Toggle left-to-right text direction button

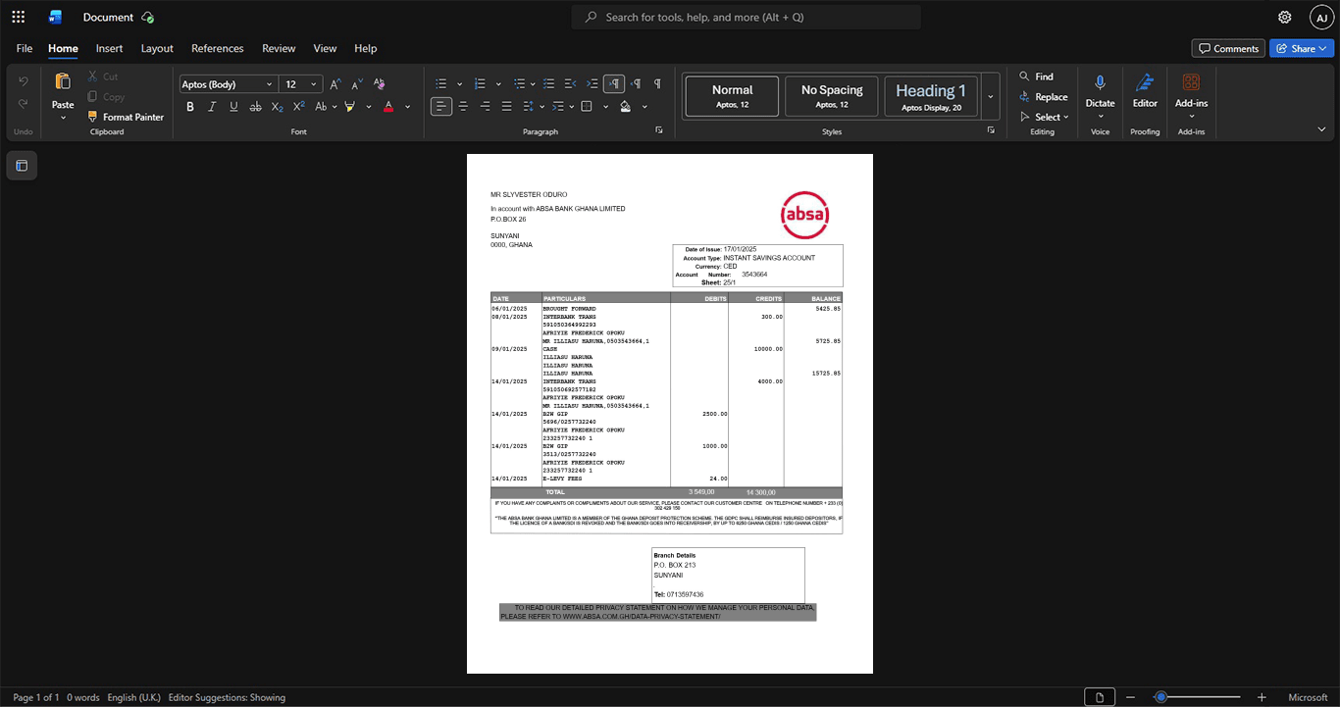point(614,84)
